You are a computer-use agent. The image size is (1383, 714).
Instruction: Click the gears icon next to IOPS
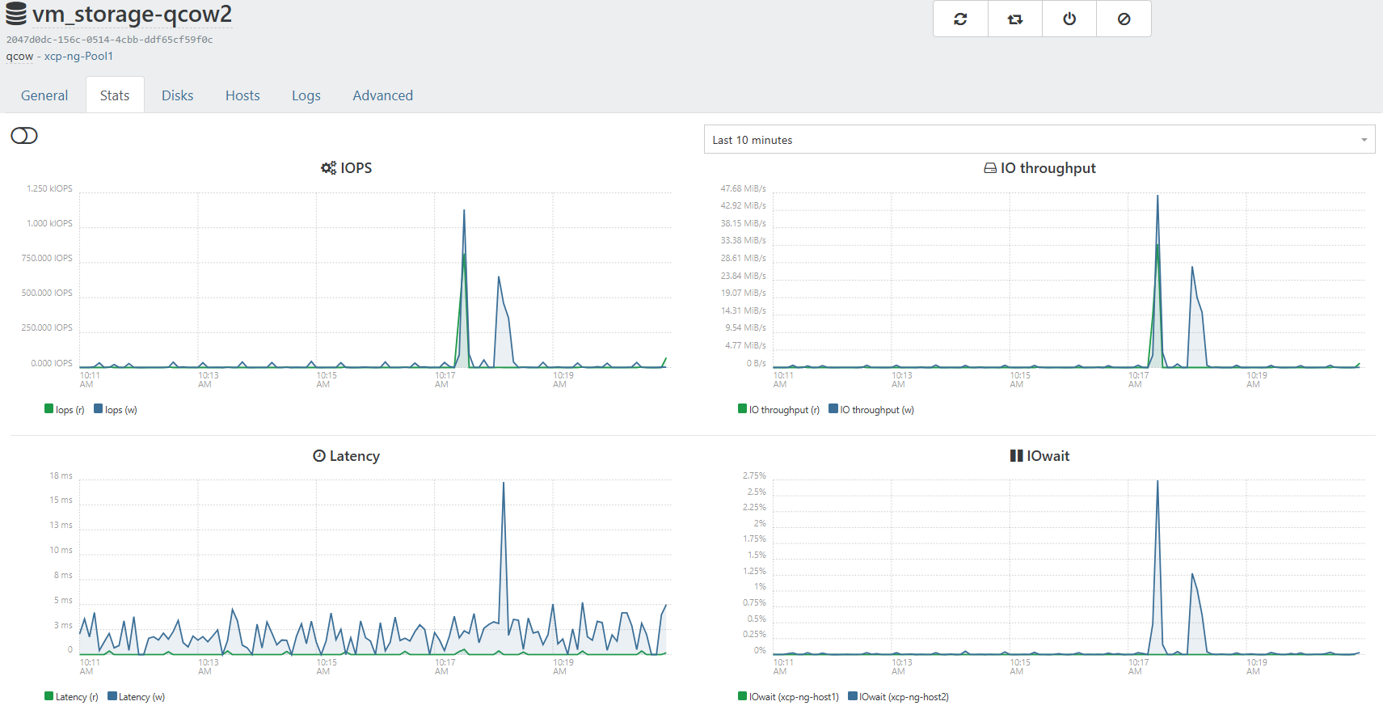click(328, 168)
